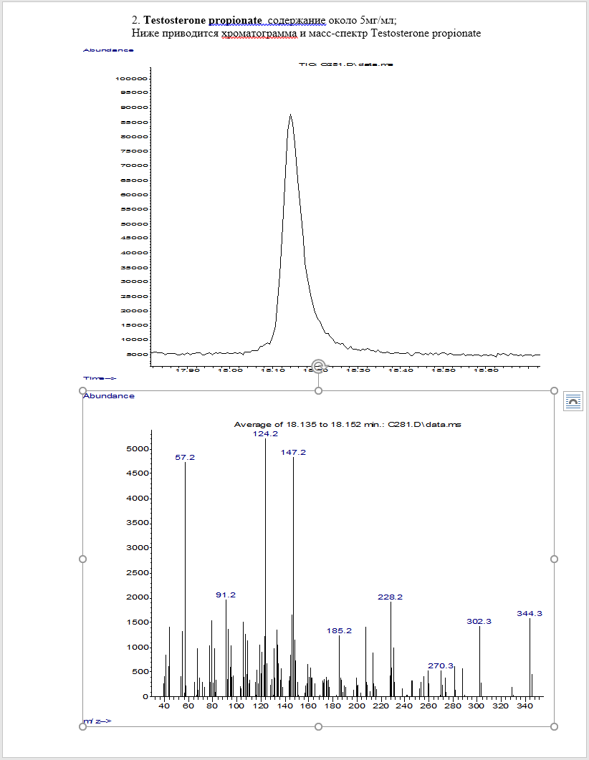
Task: Click the bottom-right resize handle of the selected image
Action: click(x=554, y=726)
